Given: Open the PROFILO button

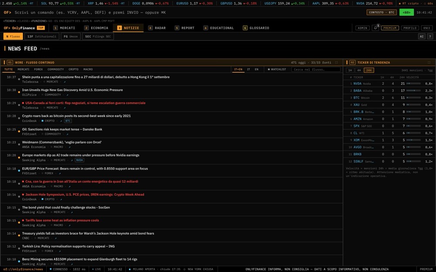Looking at the screenshot, I should (410, 28).
